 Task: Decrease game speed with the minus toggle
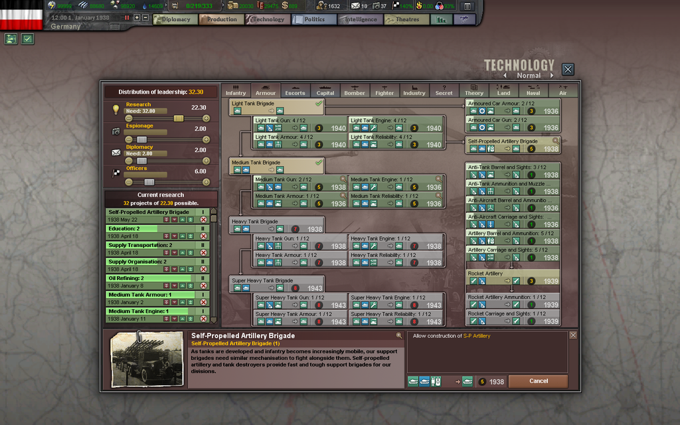pyautogui.click(x=144, y=19)
